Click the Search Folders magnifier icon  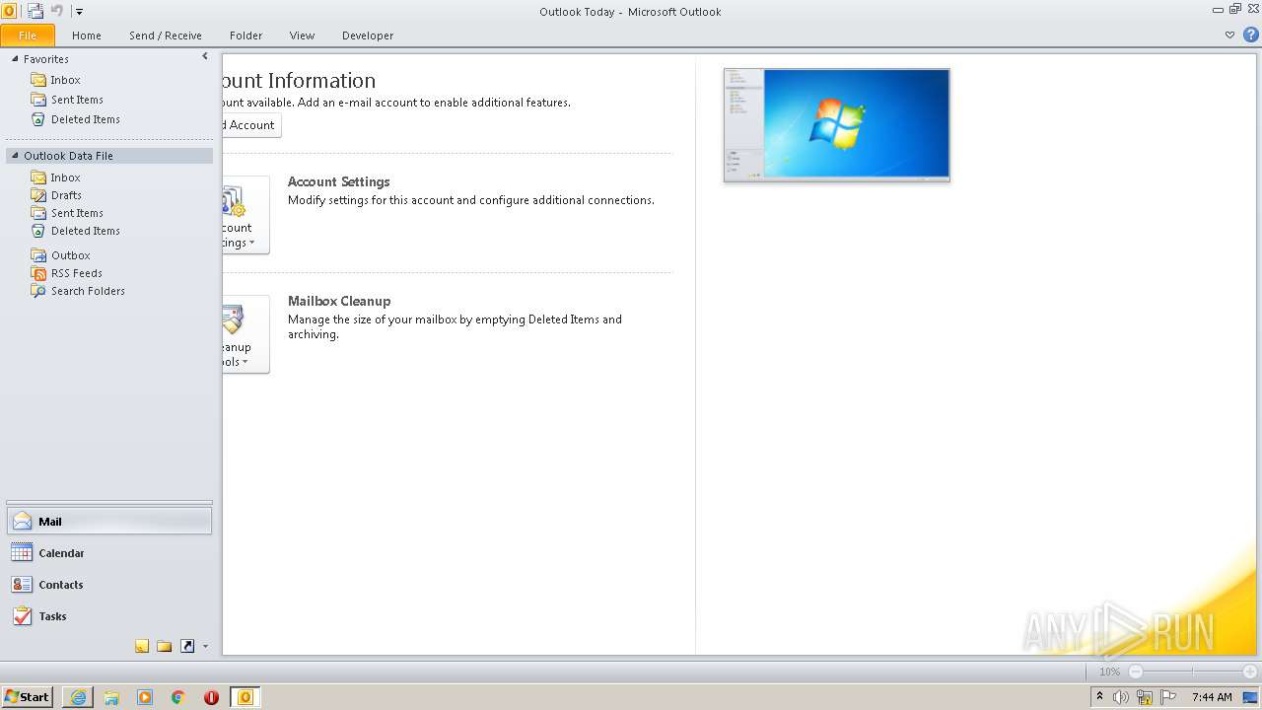point(38,291)
